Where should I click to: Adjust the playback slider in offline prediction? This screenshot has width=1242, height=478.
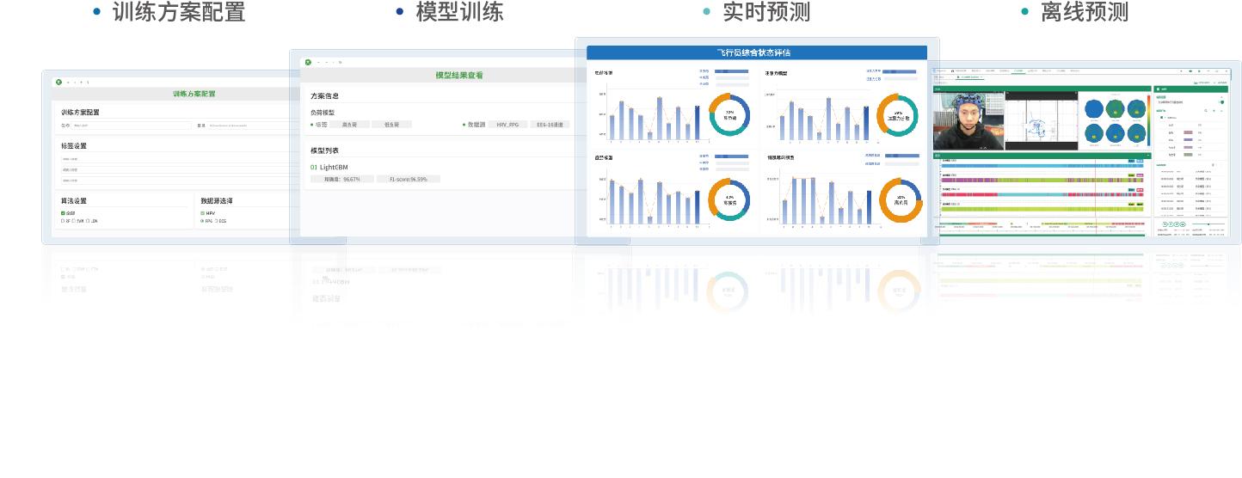1208,224
